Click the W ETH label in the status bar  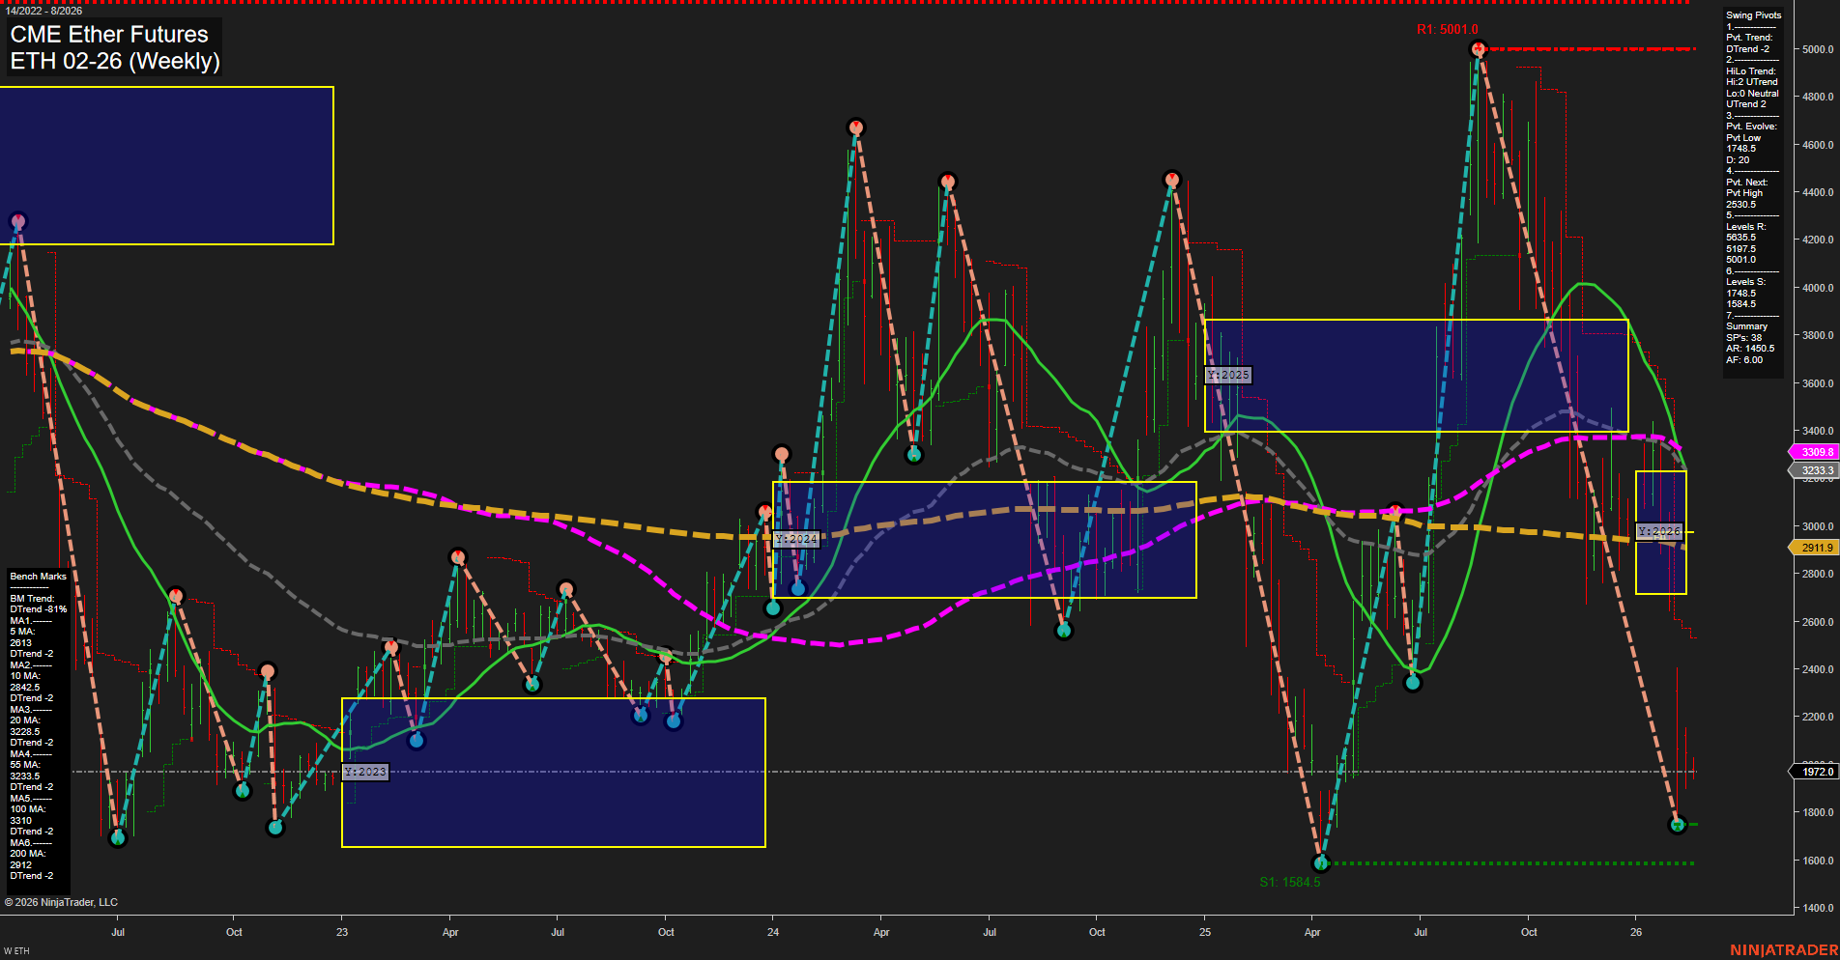(17, 949)
